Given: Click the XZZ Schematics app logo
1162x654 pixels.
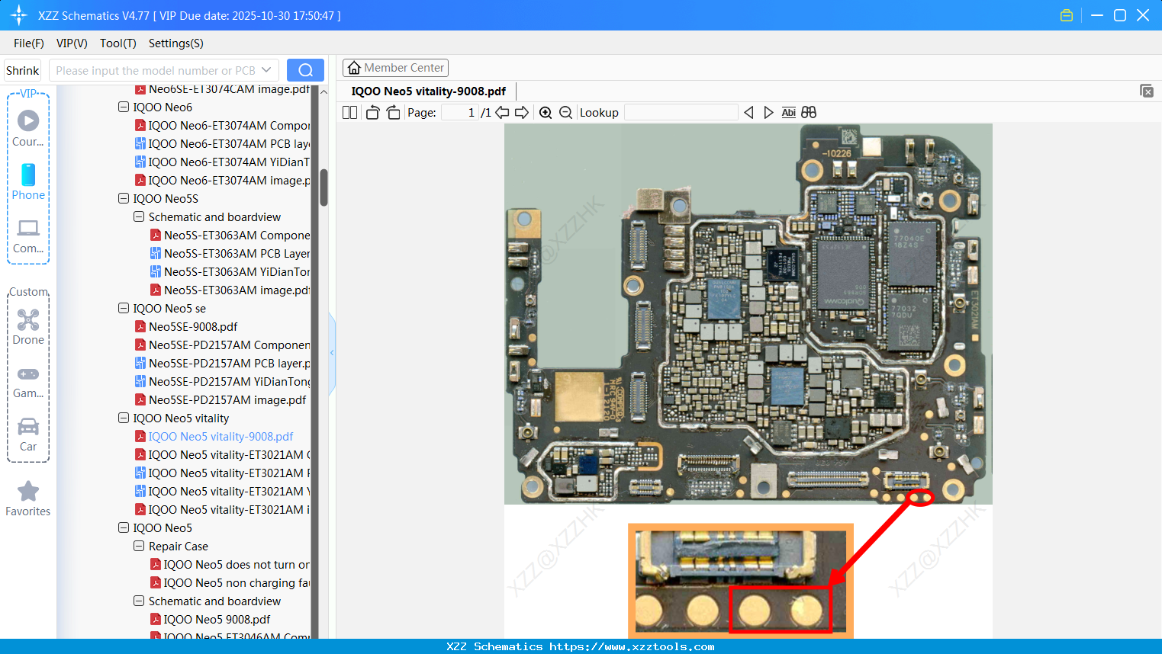Looking at the screenshot, I should (19, 15).
